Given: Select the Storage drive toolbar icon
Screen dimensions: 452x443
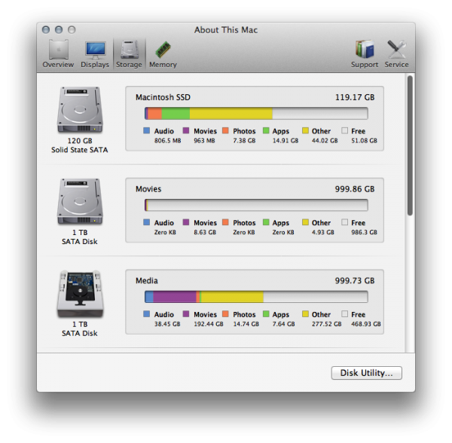Looking at the screenshot, I should pyautogui.click(x=130, y=50).
